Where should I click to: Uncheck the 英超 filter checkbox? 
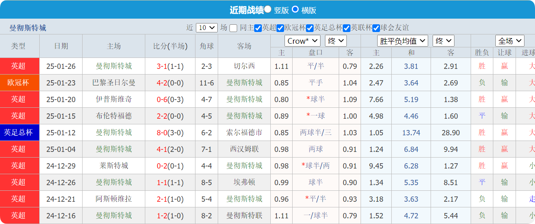(258, 28)
